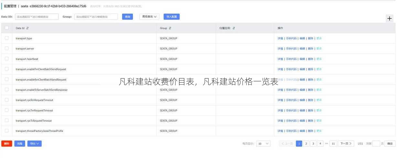Viewport: 397px width, 158px height.
Task: Click 编辑 for transport.heartbeat
Action: click(302, 59)
